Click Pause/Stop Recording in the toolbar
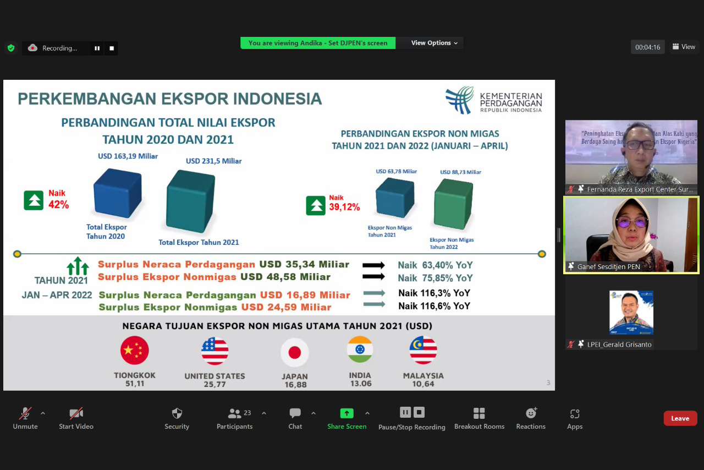This screenshot has height=470, width=704. click(x=412, y=413)
